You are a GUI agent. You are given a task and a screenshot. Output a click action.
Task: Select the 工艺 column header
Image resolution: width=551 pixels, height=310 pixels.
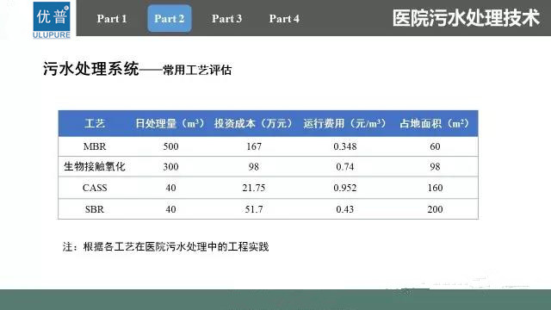pos(95,123)
